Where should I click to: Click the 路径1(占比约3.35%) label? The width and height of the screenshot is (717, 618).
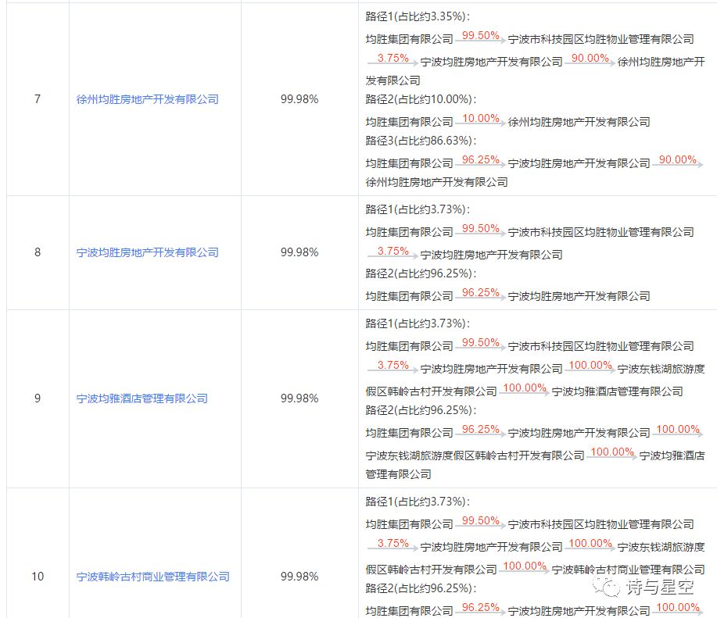pyautogui.click(x=418, y=16)
